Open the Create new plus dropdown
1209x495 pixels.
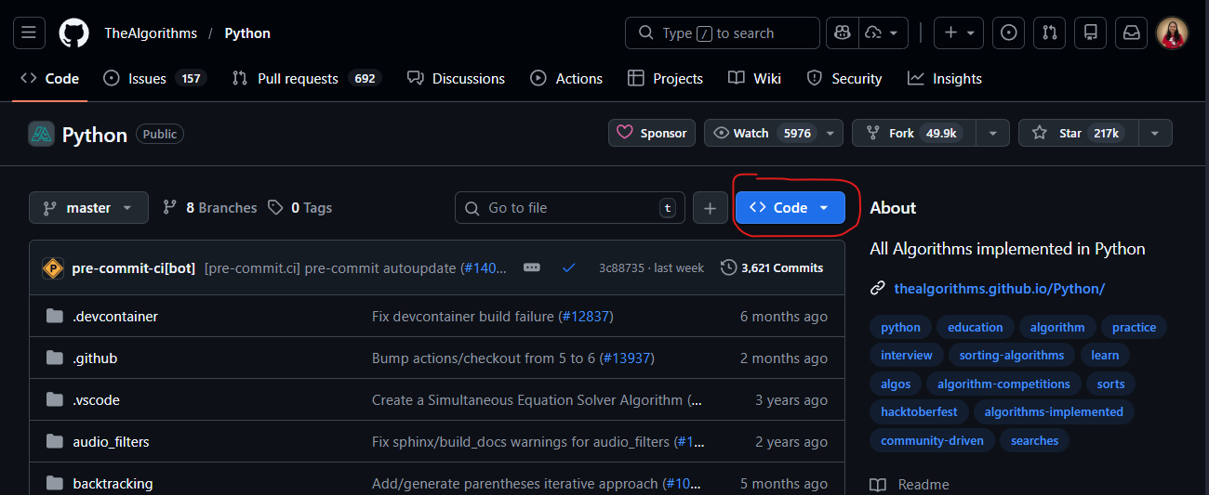(x=958, y=33)
